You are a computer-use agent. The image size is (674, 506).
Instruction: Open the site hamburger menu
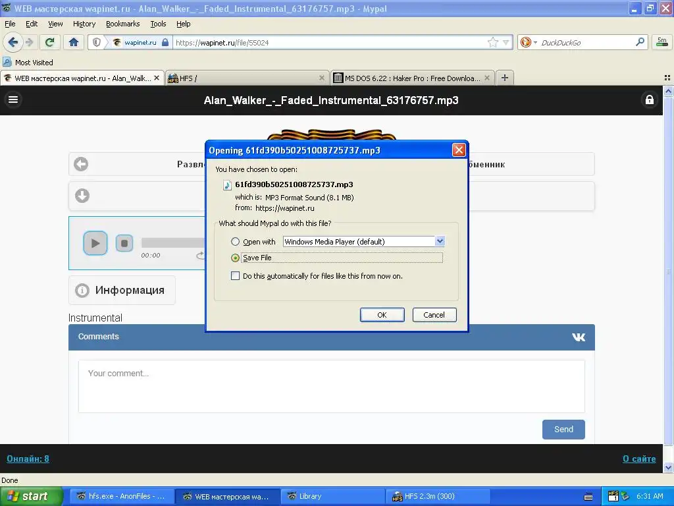click(x=13, y=100)
